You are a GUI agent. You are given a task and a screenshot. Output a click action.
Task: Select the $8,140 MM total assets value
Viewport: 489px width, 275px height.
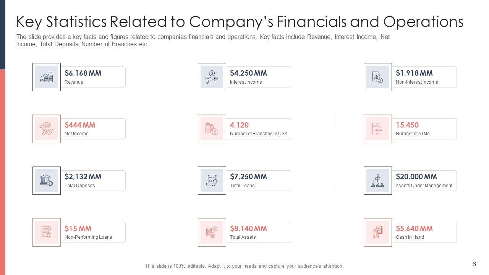coord(248,228)
